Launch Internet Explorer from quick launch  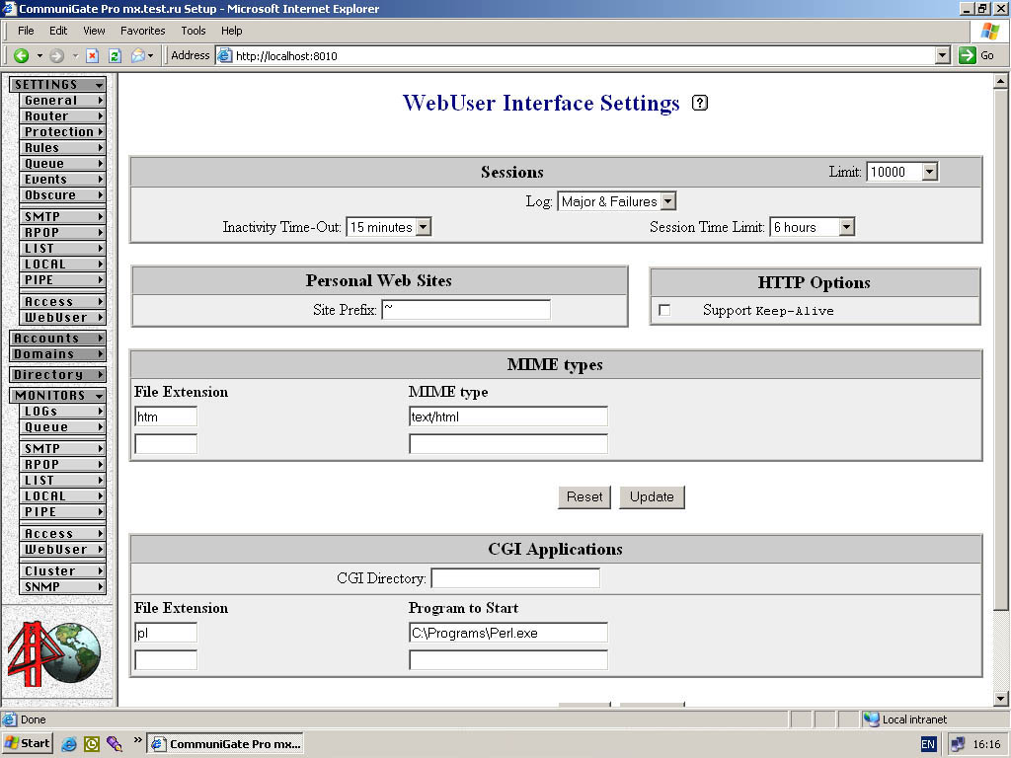(x=69, y=744)
